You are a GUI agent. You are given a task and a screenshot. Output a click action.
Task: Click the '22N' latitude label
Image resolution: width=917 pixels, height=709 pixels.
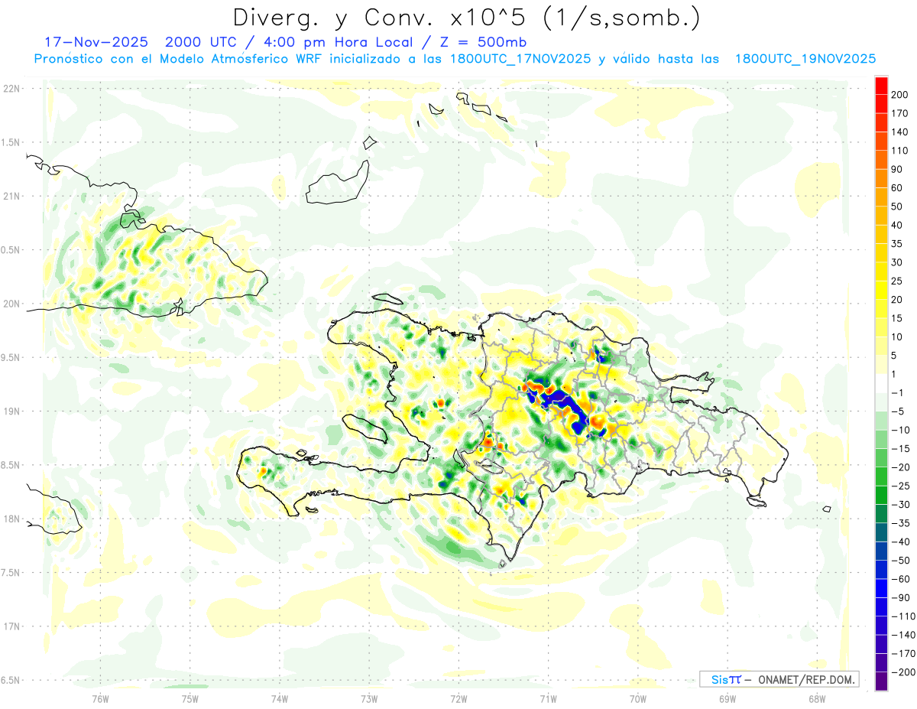11,89
